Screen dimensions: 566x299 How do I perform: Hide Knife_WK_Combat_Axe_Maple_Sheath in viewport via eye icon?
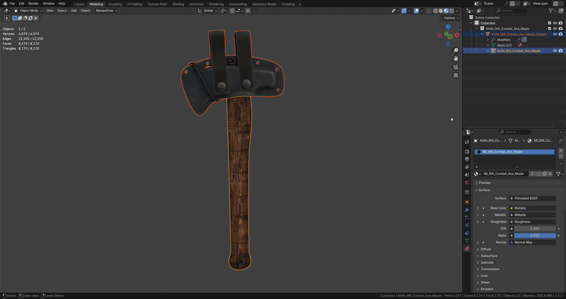[x=555, y=34]
